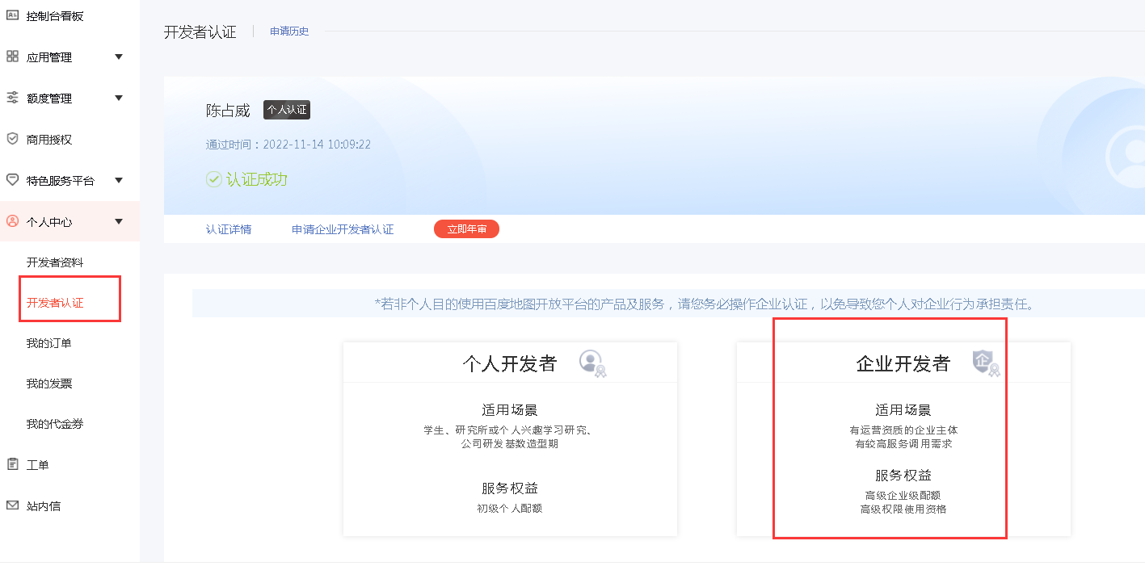Click the 额度管理 sliders icon
Image resolution: width=1145 pixels, height=566 pixels.
click(x=12, y=98)
